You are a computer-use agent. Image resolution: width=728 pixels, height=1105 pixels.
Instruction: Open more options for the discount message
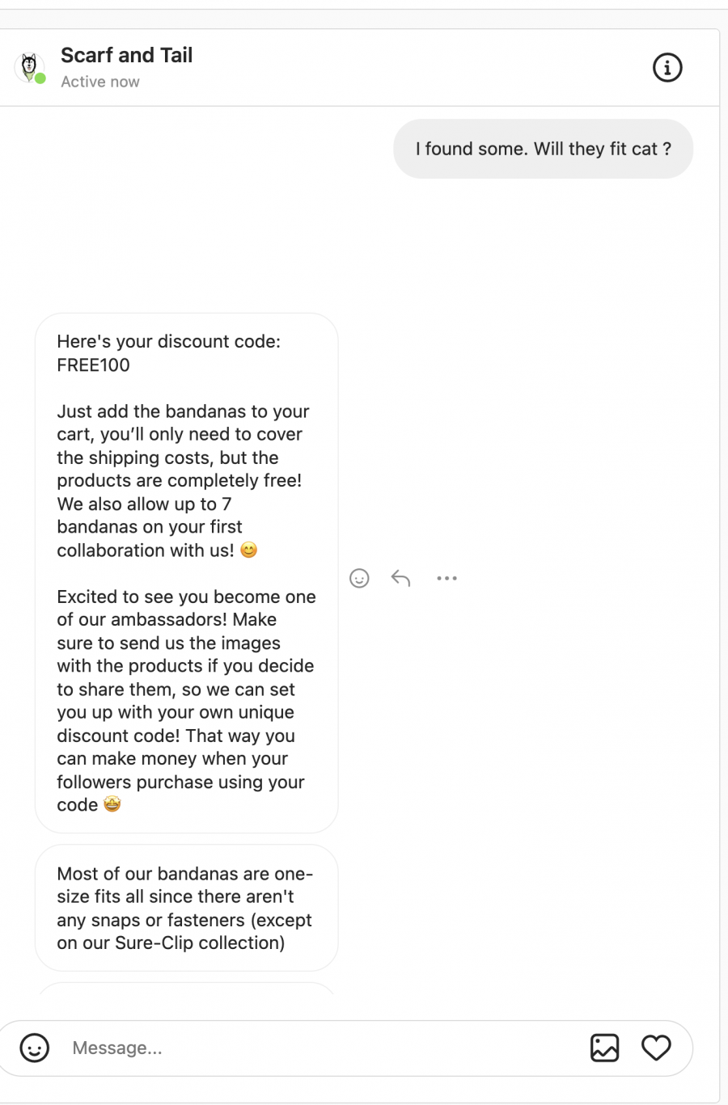(447, 578)
